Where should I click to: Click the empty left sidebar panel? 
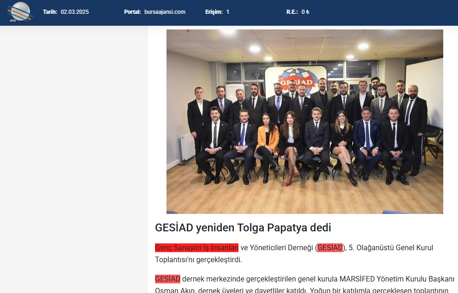coord(74,159)
